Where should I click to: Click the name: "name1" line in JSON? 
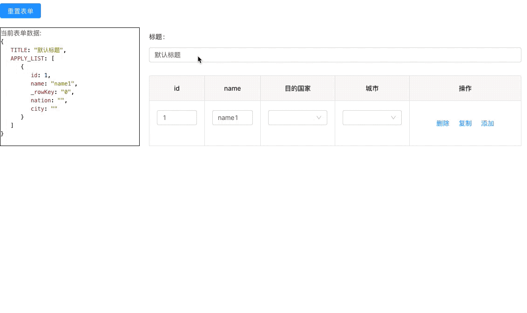pyautogui.click(x=54, y=84)
